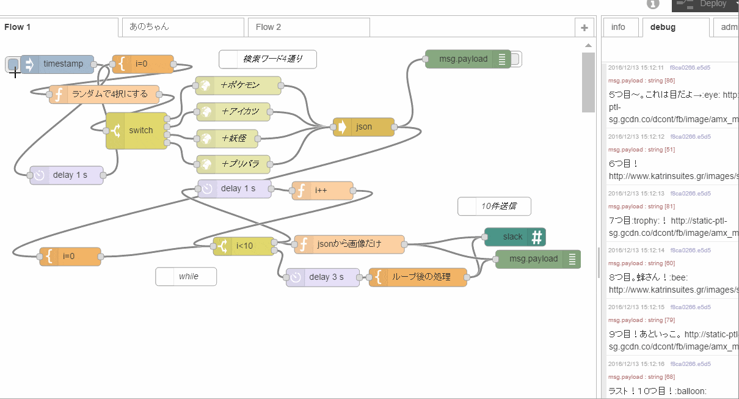Click debug message timestamped 15:12:11
The width and height of the screenshot is (739, 399).
click(x=672, y=95)
